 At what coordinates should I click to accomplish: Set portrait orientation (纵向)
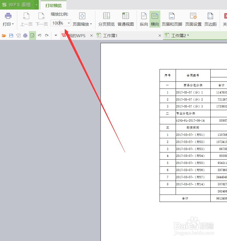[x=144, y=19]
